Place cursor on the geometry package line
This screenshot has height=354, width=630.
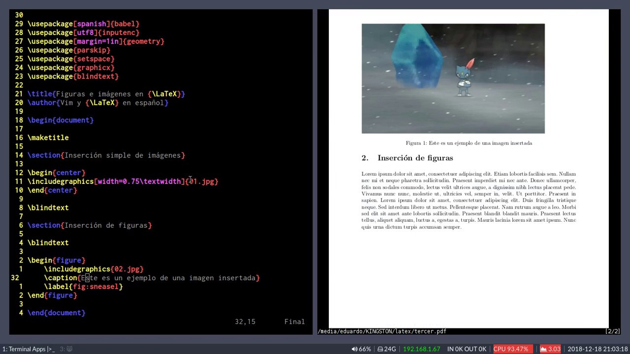[96, 41]
